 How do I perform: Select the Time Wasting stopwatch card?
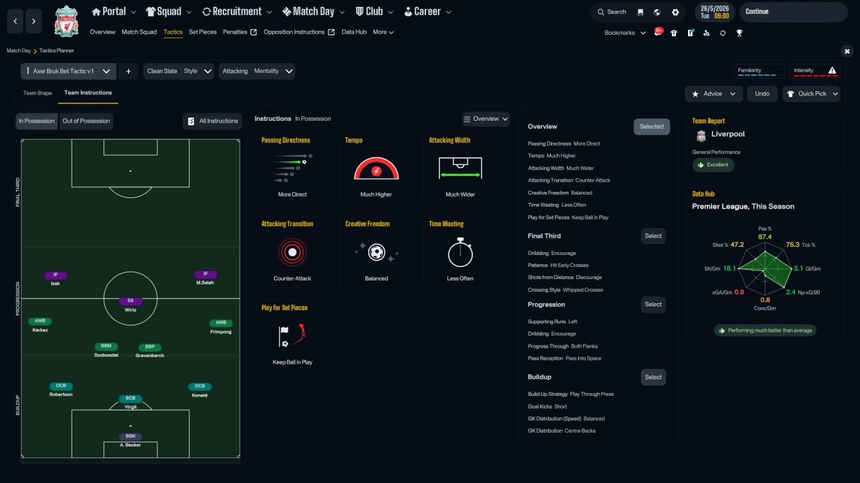tap(460, 252)
